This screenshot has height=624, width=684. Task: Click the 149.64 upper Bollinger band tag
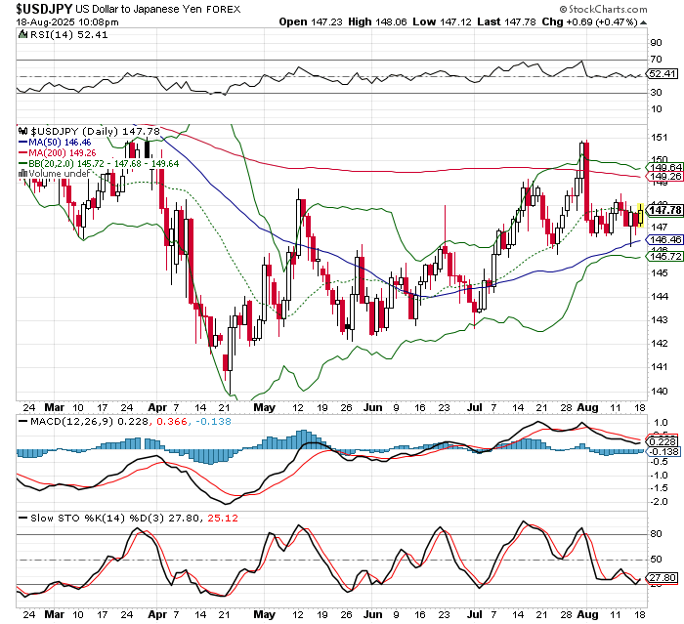[663, 167]
